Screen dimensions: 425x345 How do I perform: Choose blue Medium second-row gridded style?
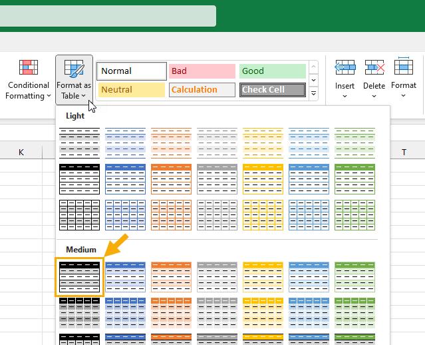(x=125, y=313)
